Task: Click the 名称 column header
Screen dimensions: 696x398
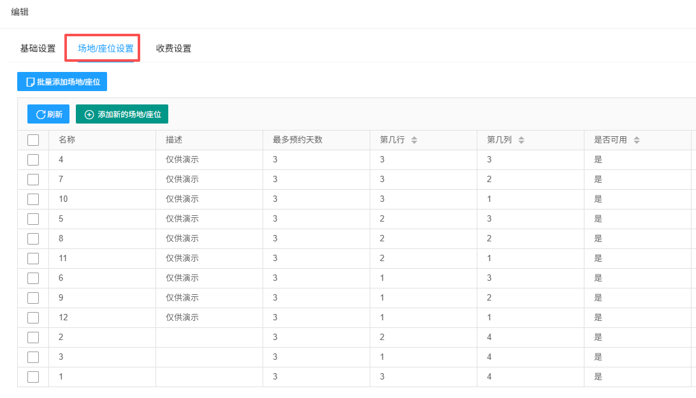Action: pyautogui.click(x=67, y=140)
